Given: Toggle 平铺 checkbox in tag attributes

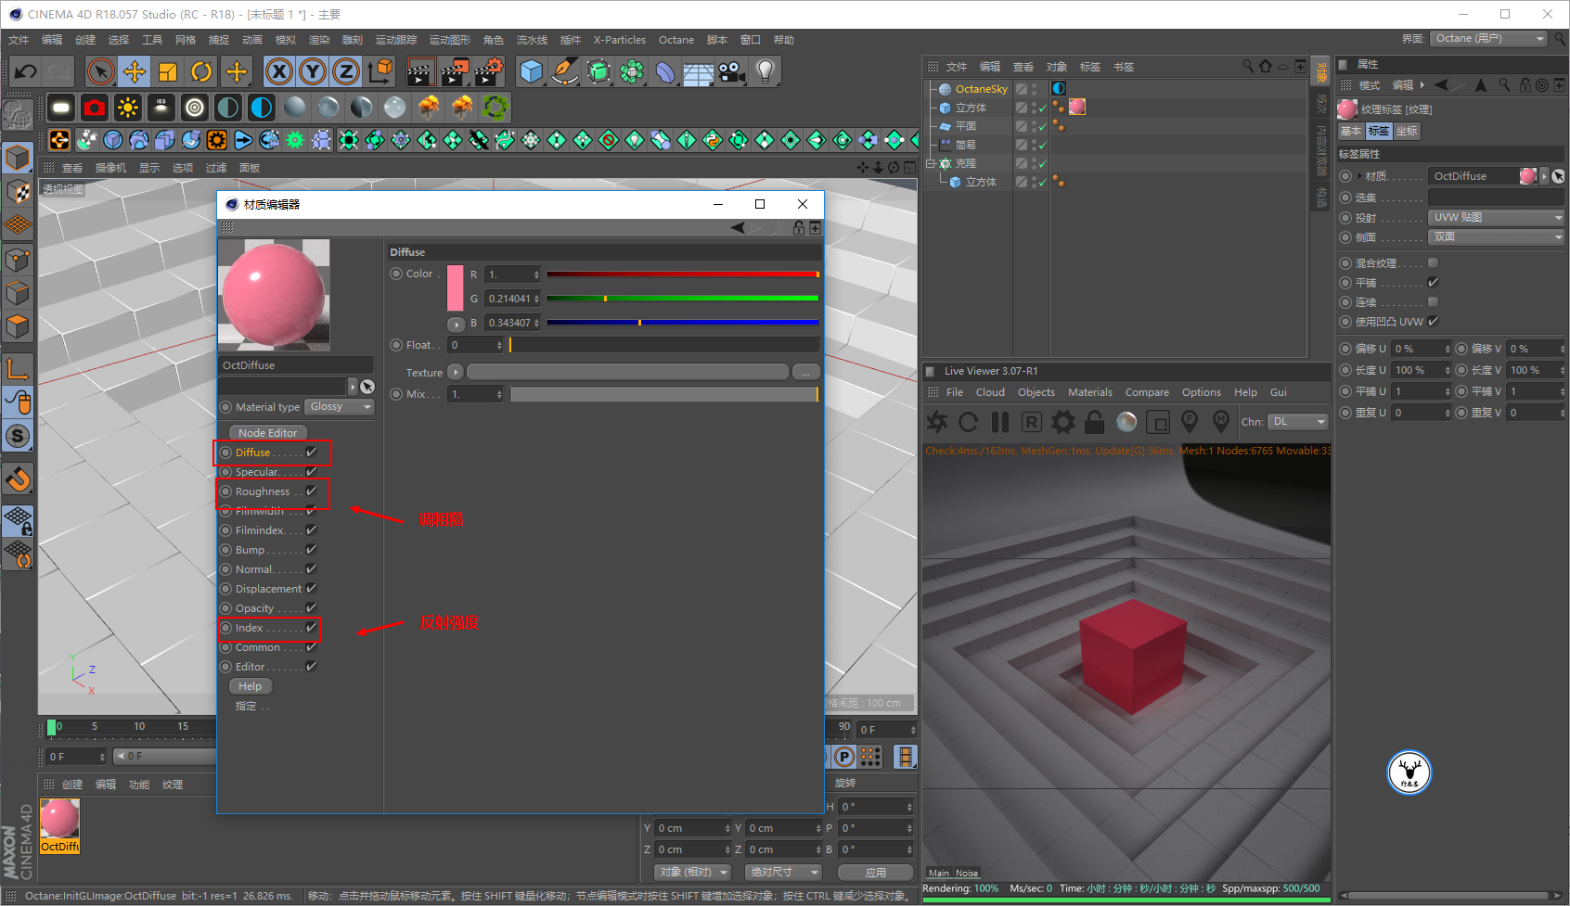Looking at the screenshot, I should pyautogui.click(x=1433, y=282).
